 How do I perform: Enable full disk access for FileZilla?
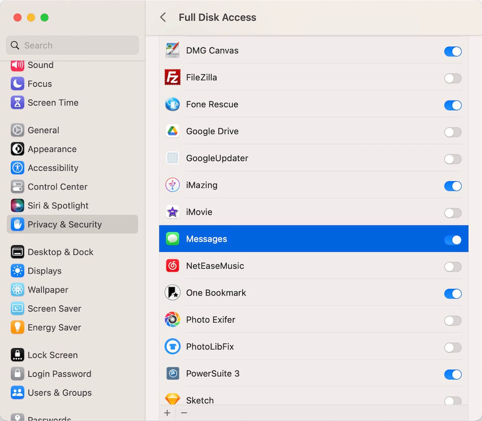pyautogui.click(x=453, y=78)
